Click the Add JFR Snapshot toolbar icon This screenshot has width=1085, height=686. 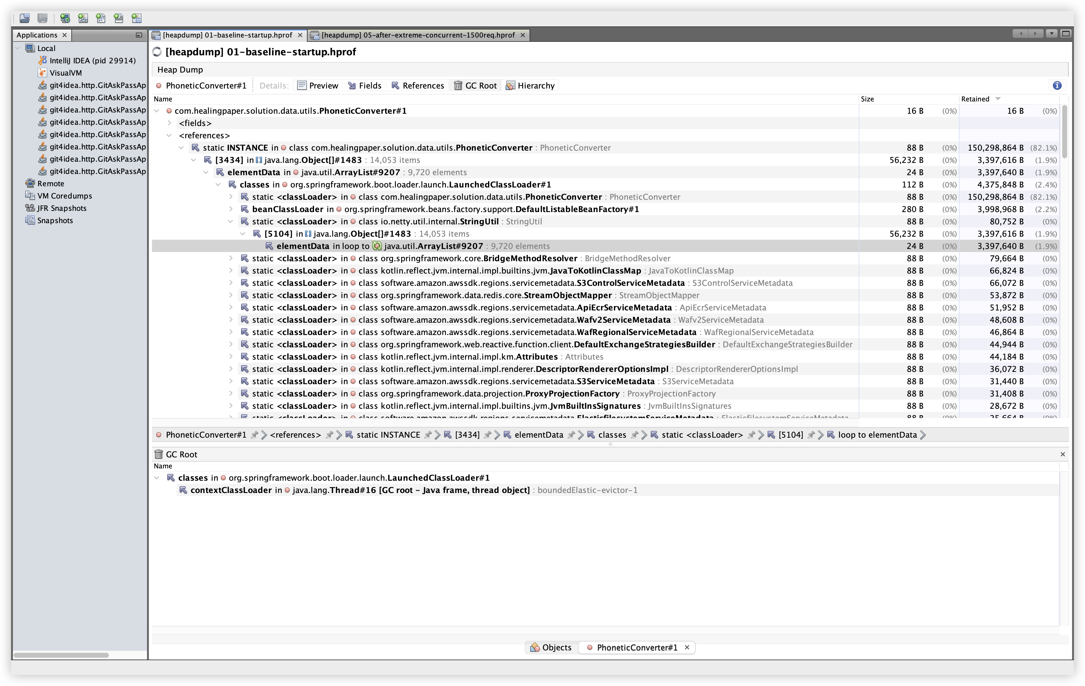(x=118, y=18)
